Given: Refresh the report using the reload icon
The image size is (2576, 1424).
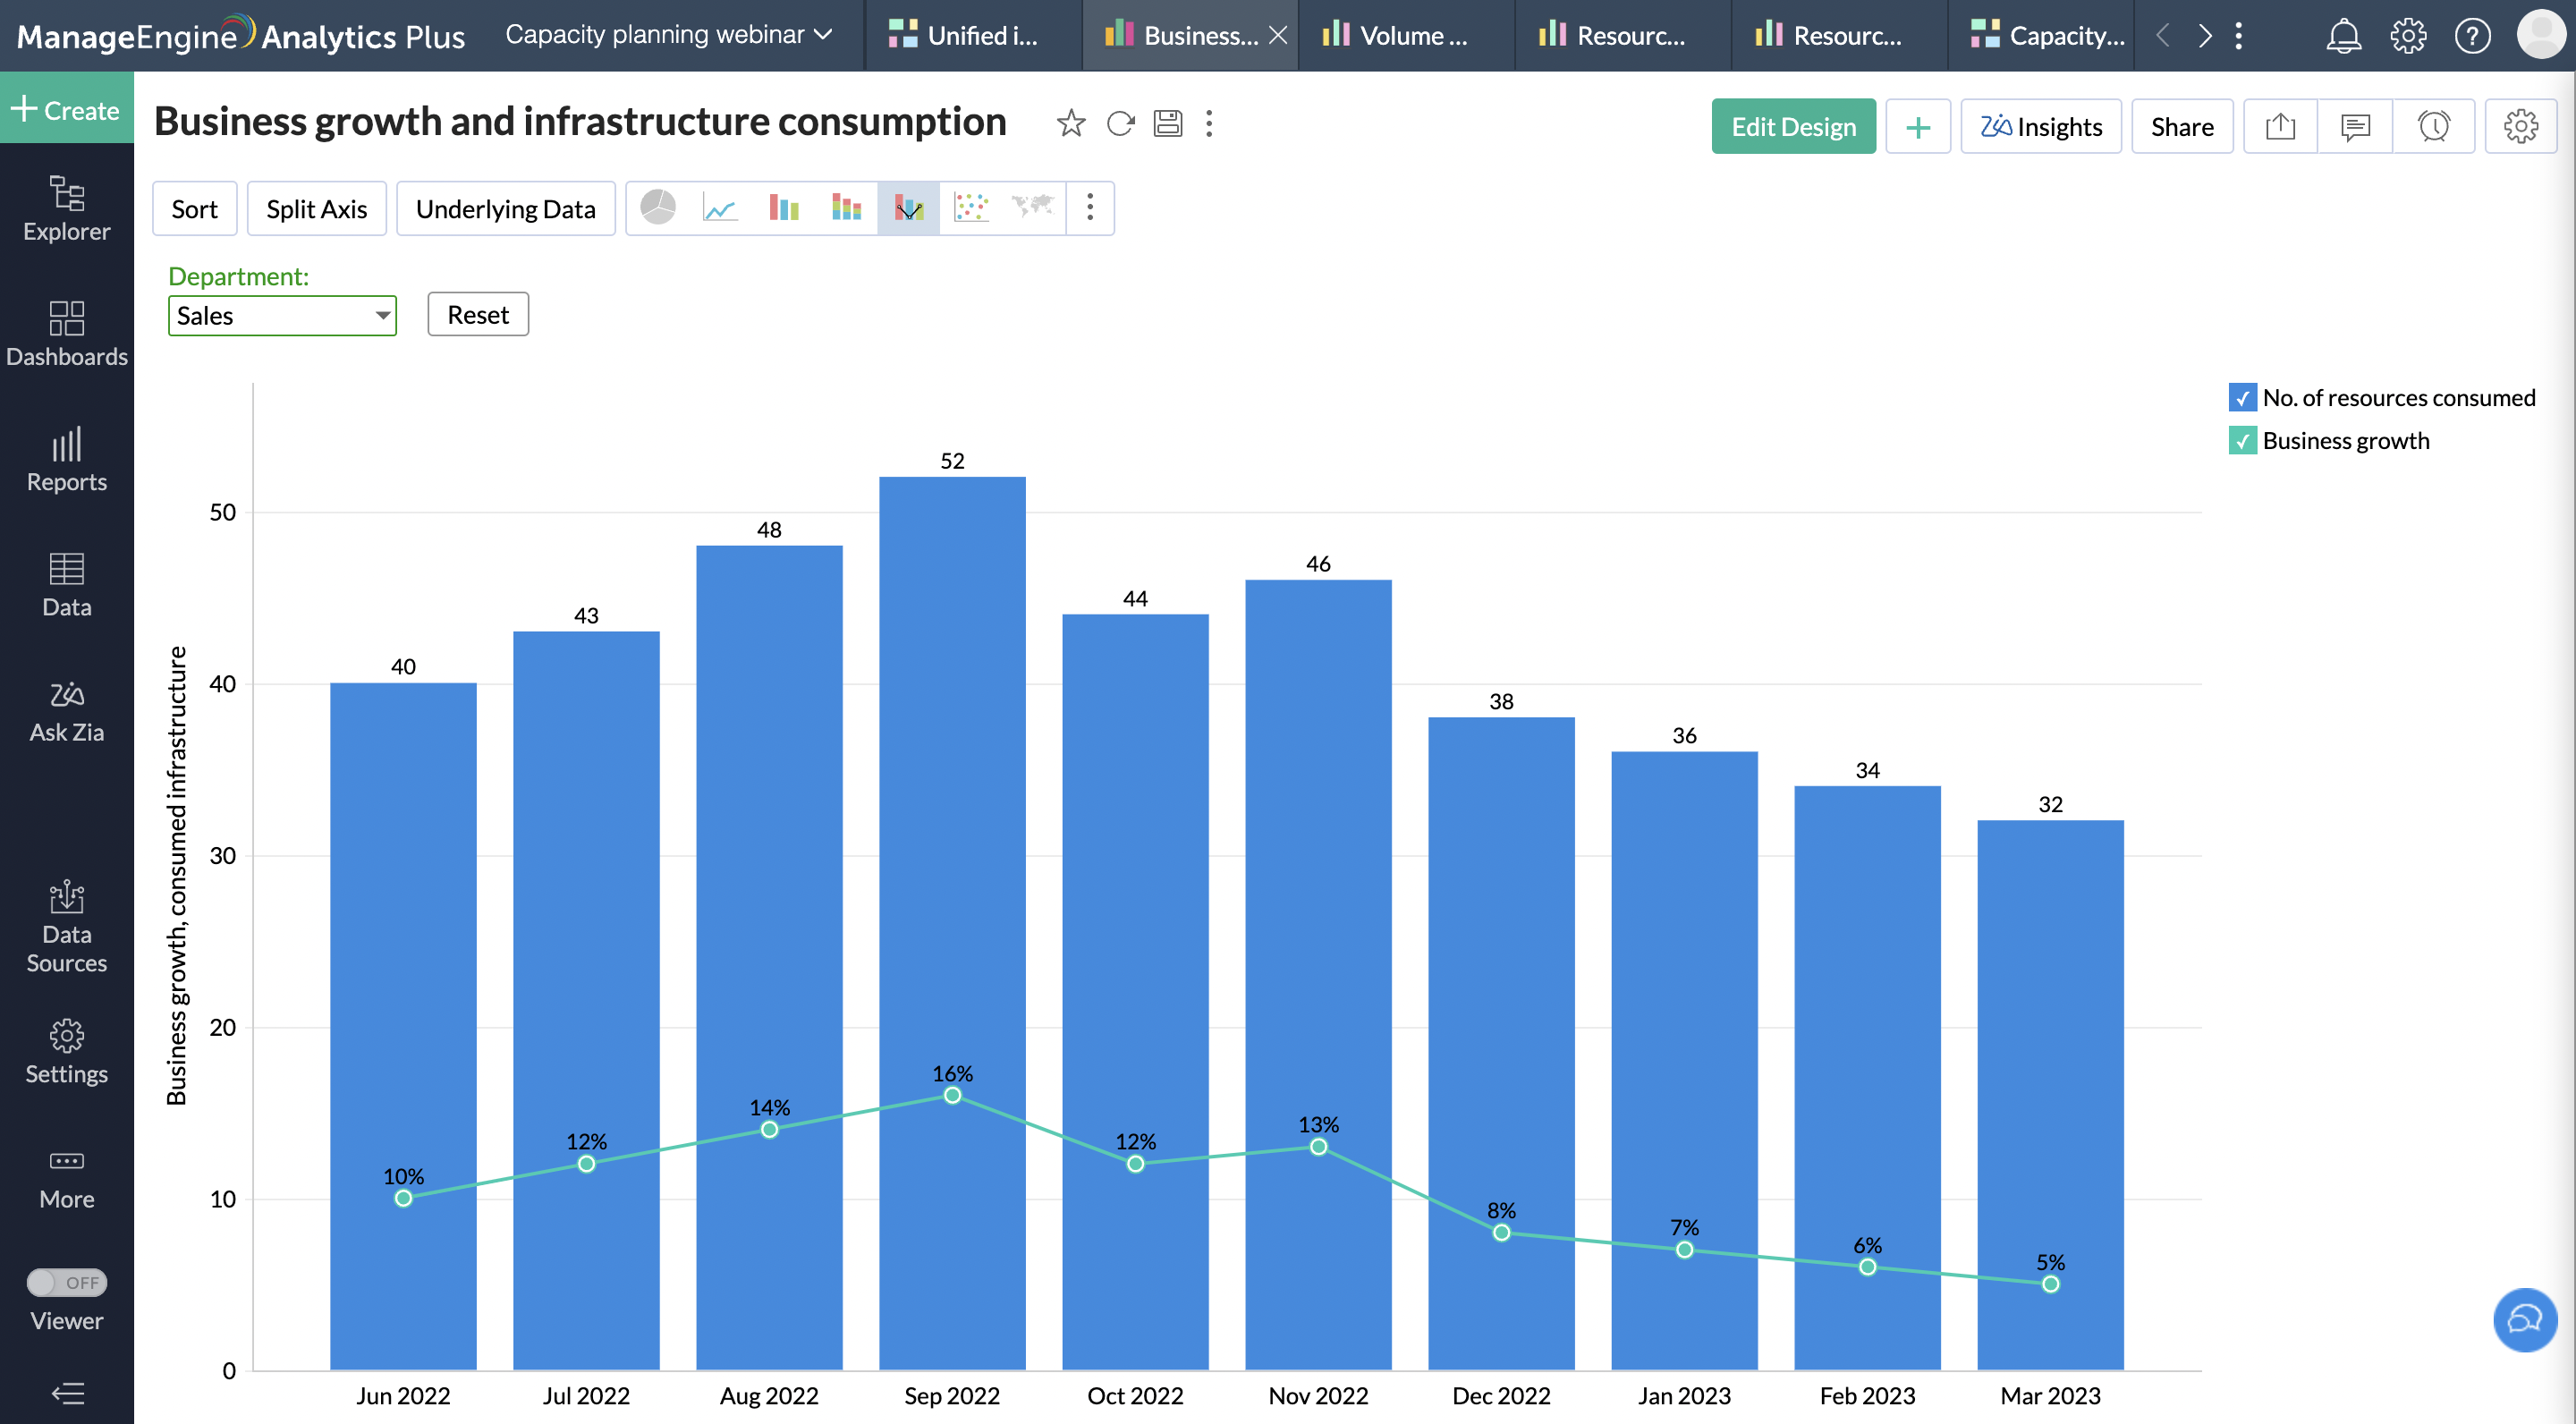Looking at the screenshot, I should (1120, 124).
